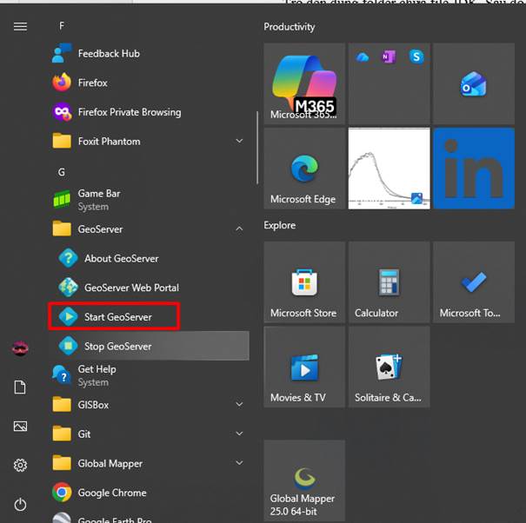This screenshot has height=523, width=526.
Task: Open the Power options button
Action: click(x=20, y=504)
